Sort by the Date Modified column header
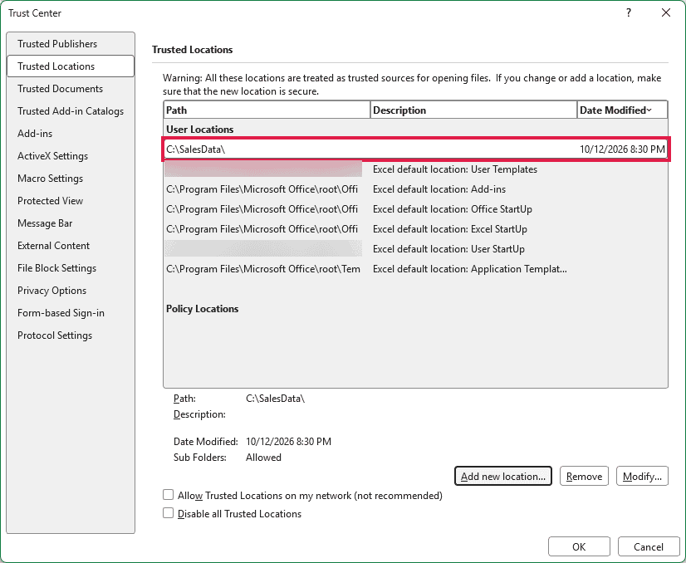Image resolution: width=686 pixels, height=563 pixels. point(623,110)
